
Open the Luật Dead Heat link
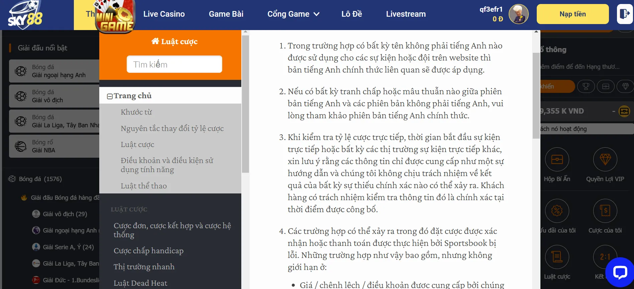pos(140,283)
